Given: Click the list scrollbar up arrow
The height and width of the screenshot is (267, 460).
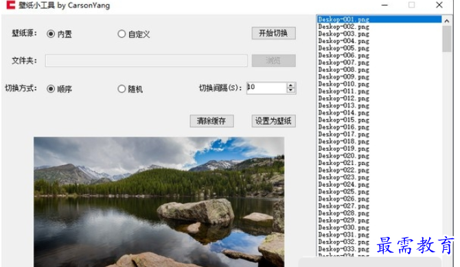Looking at the screenshot, I should click(447, 21).
